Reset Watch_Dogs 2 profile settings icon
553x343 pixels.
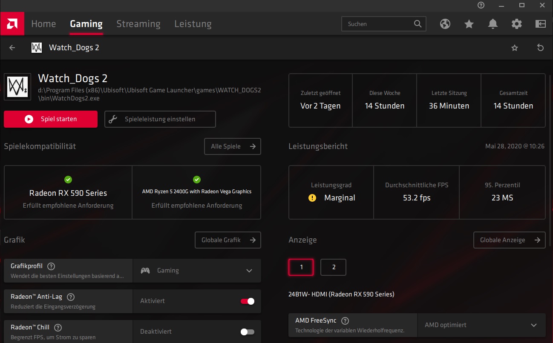[x=540, y=48]
